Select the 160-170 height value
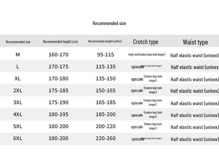The height and width of the screenshot is (165, 219). 58,55
